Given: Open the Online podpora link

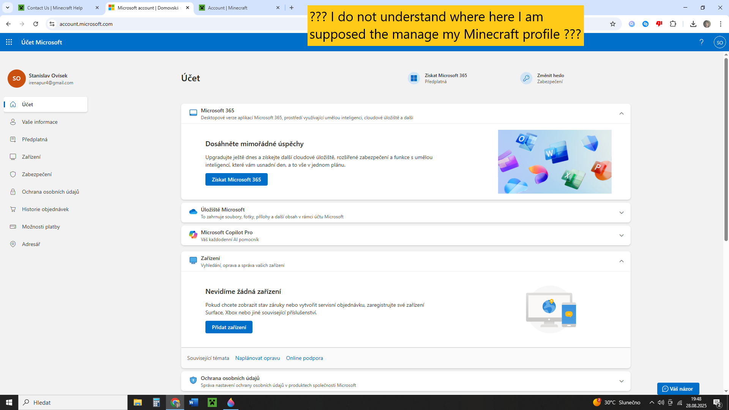Looking at the screenshot, I should 305,358.
